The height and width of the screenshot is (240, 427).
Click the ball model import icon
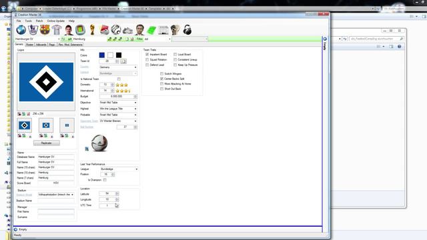click(x=87, y=149)
